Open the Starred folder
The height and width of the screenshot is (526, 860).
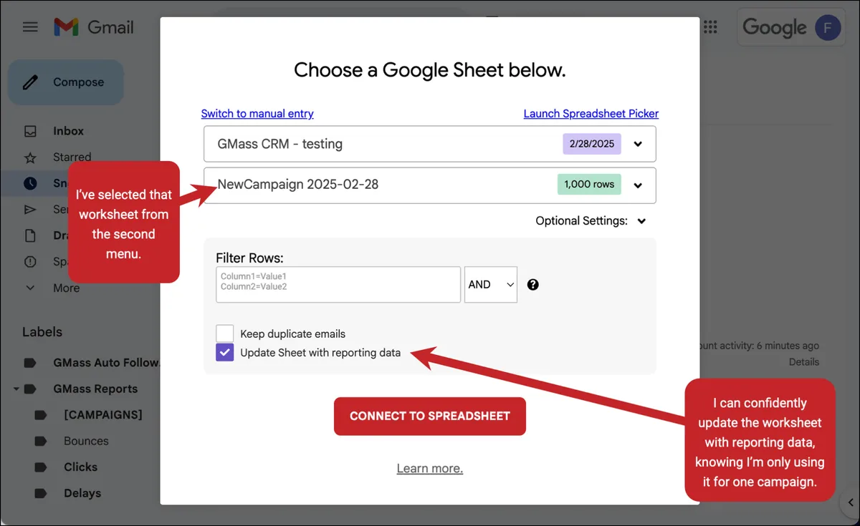tap(72, 157)
